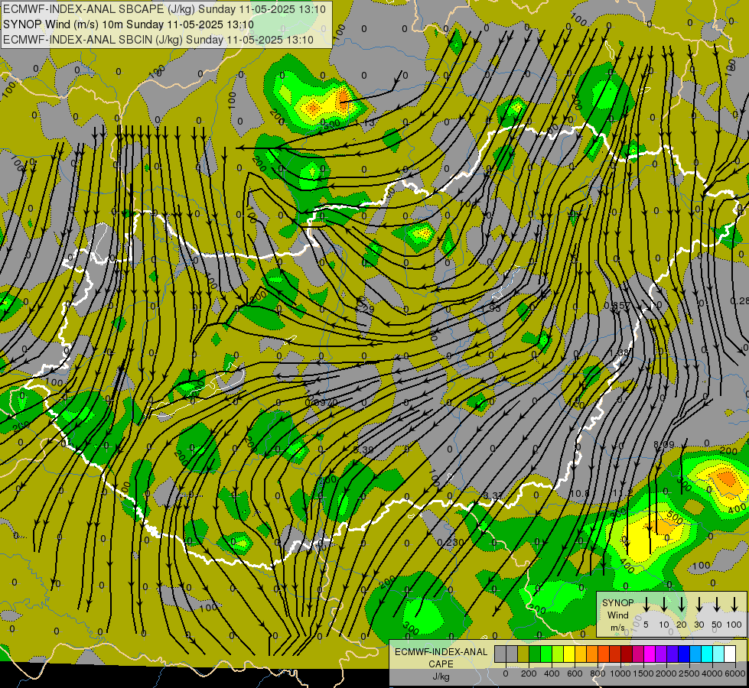Click the 30 m/s wind arrow in the legend
Viewport: 749px width, 688px height.
point(699,605)
